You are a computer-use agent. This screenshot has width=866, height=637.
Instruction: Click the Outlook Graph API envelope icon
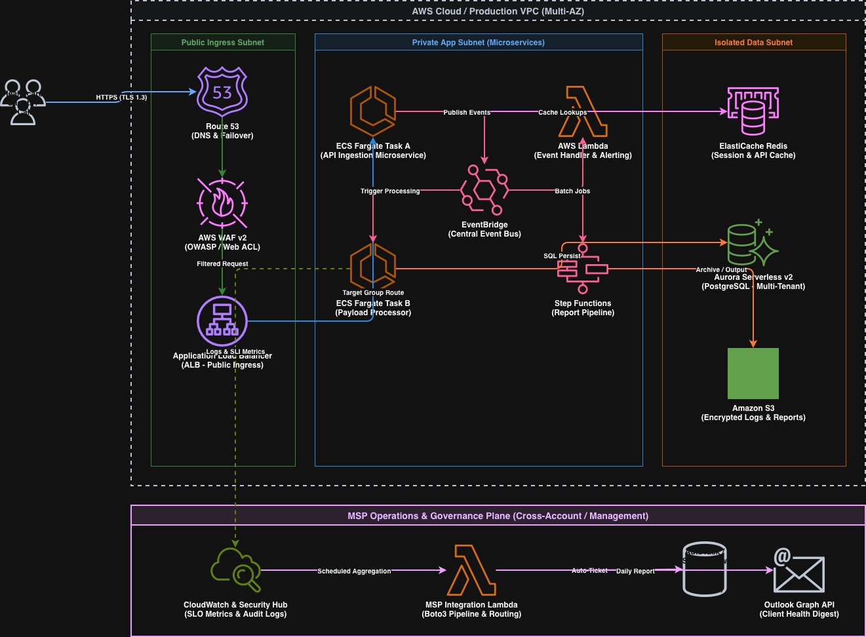tap(799, 570)
